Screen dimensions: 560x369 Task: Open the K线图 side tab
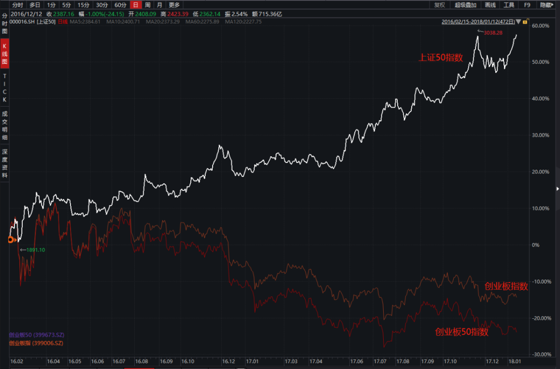5,54
